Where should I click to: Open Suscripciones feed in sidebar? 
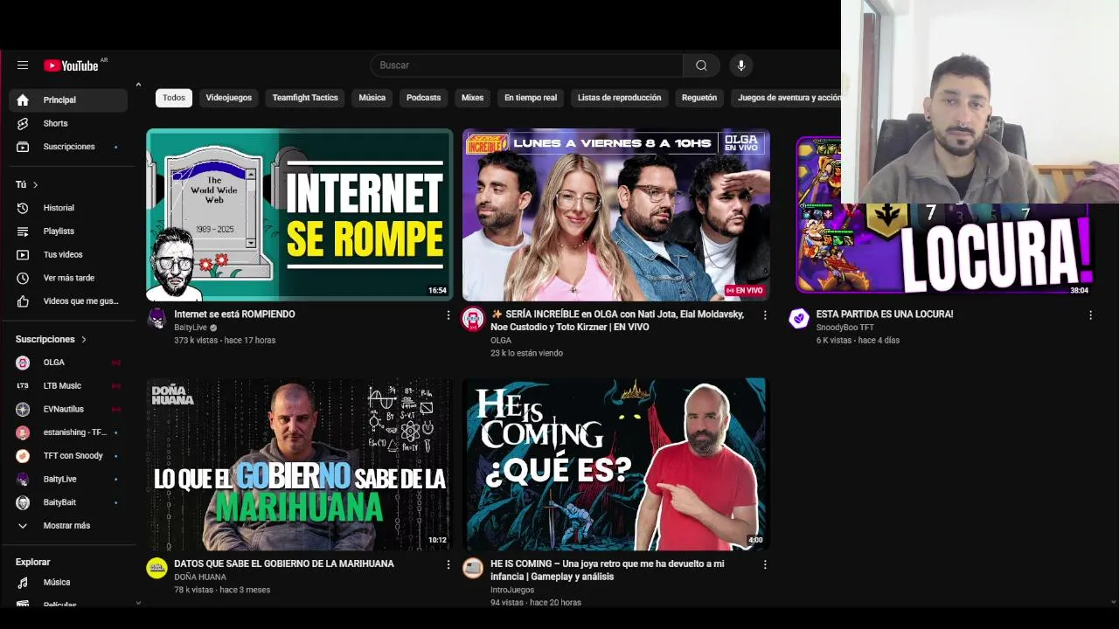click(x=68, y=147)
